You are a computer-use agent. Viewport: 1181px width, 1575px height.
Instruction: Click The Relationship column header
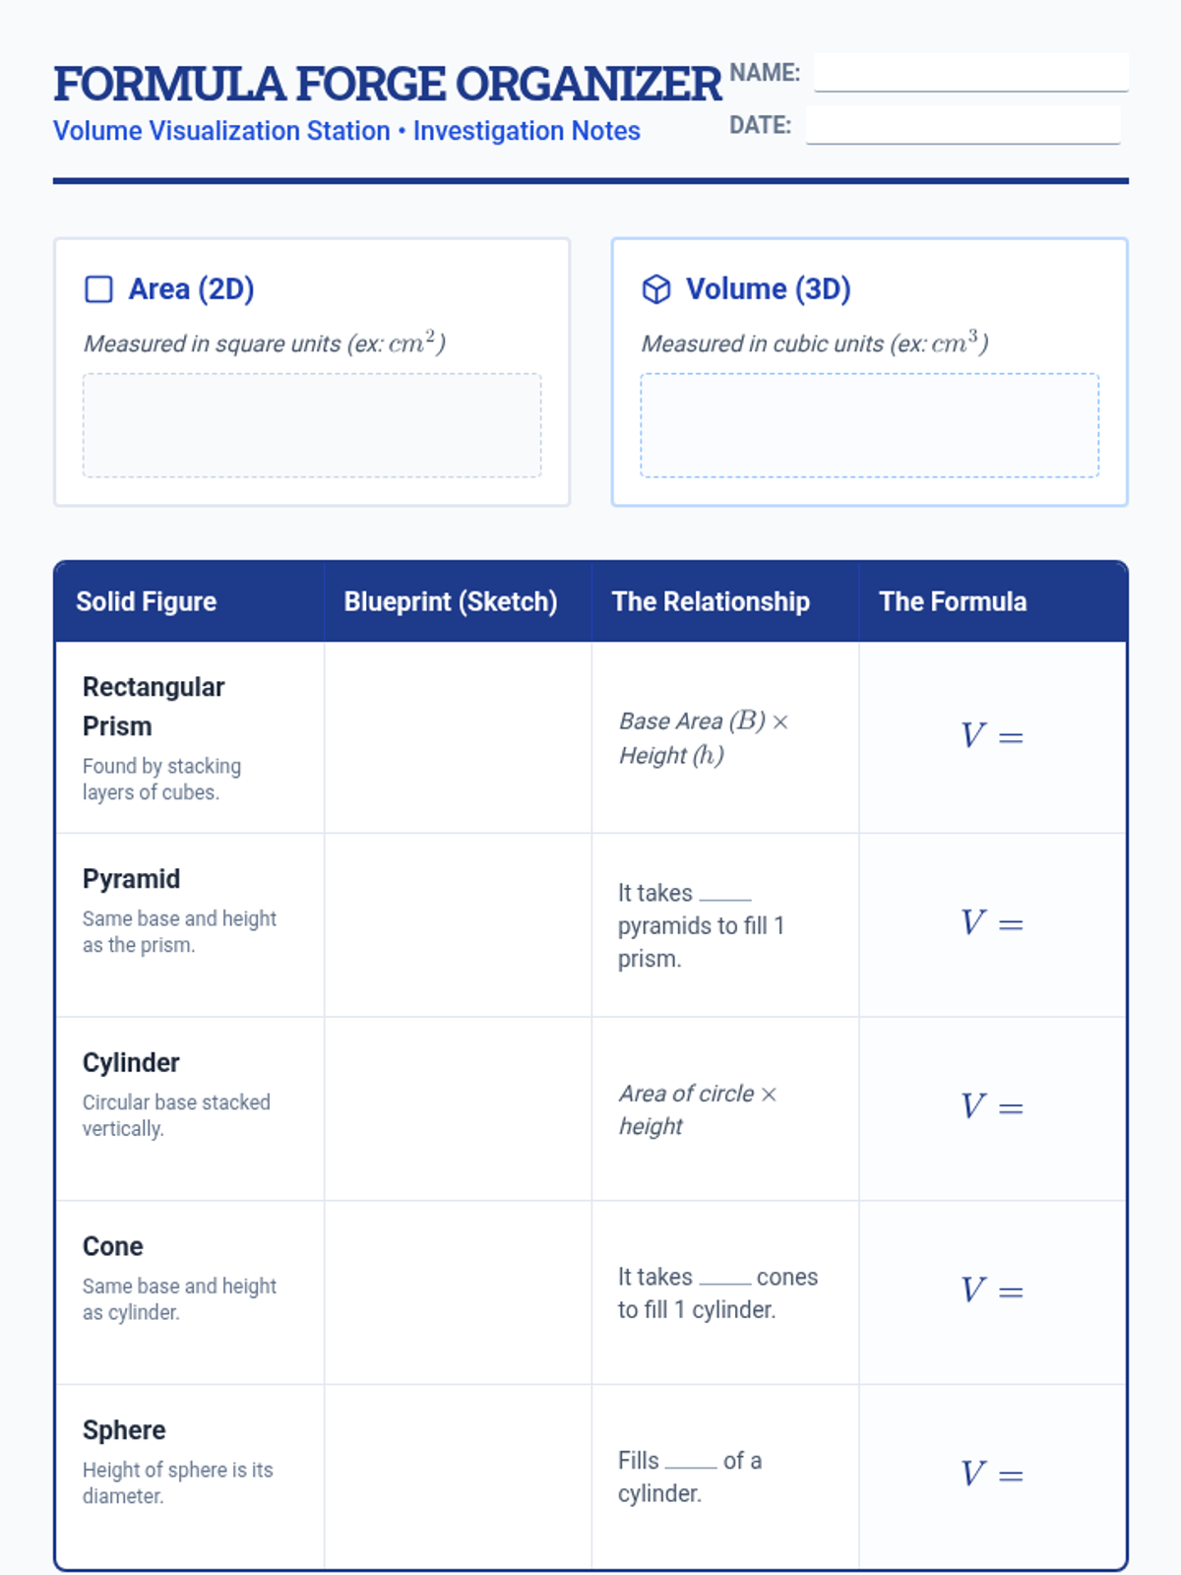[x=711, y=601]
